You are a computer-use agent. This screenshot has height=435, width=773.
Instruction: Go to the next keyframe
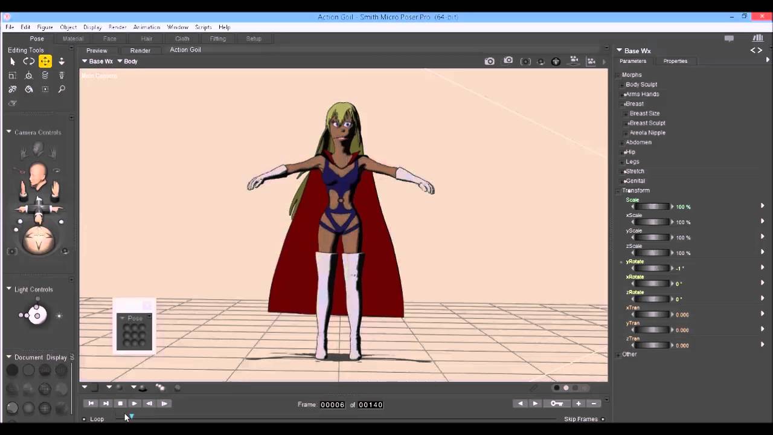[x=535, y=404]
